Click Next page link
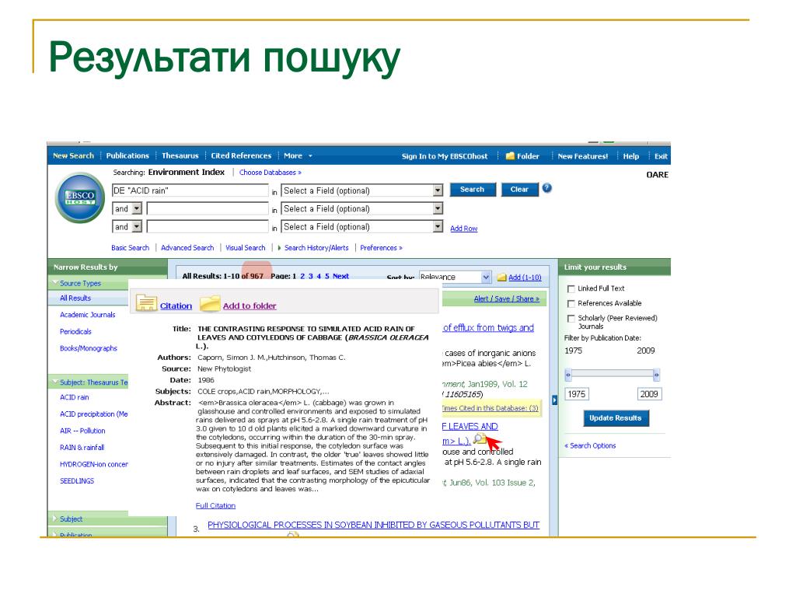 (x=340, y=276)
